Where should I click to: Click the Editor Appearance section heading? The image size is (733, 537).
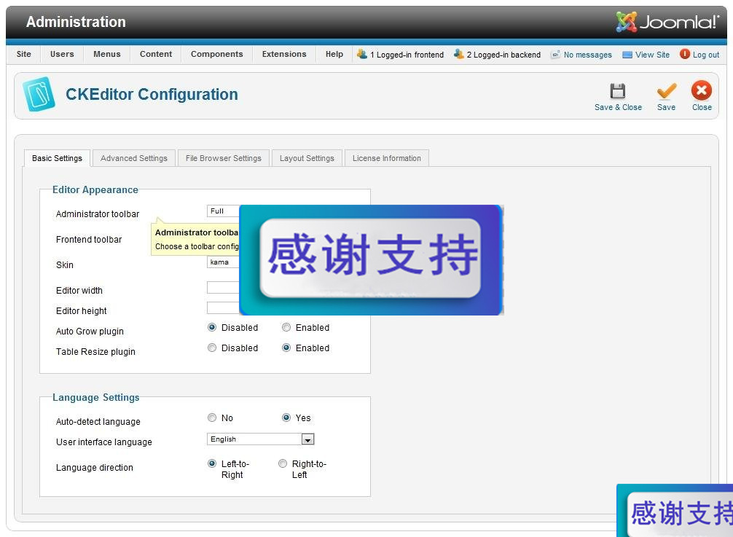(x=95, y=189)
